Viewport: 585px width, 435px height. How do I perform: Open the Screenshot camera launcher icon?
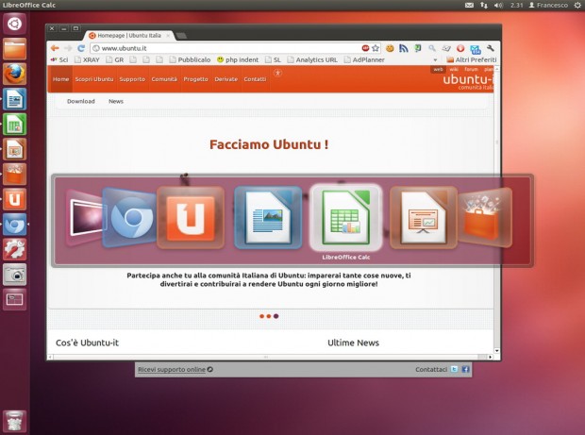14,275
